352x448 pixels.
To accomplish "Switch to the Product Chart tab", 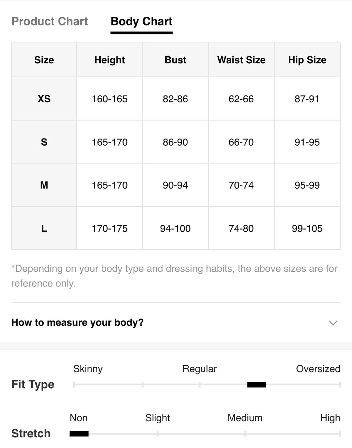I will coord(50,21).
